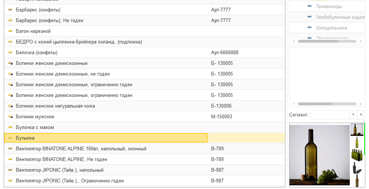The width and height of the screenshot is (369, 189).
Task: Select the dark grey bottle thumbnail
Action: point(356,168)
